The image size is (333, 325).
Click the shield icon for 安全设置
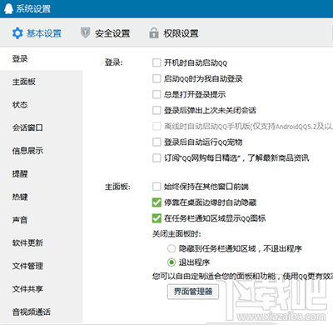click(85, 32)
